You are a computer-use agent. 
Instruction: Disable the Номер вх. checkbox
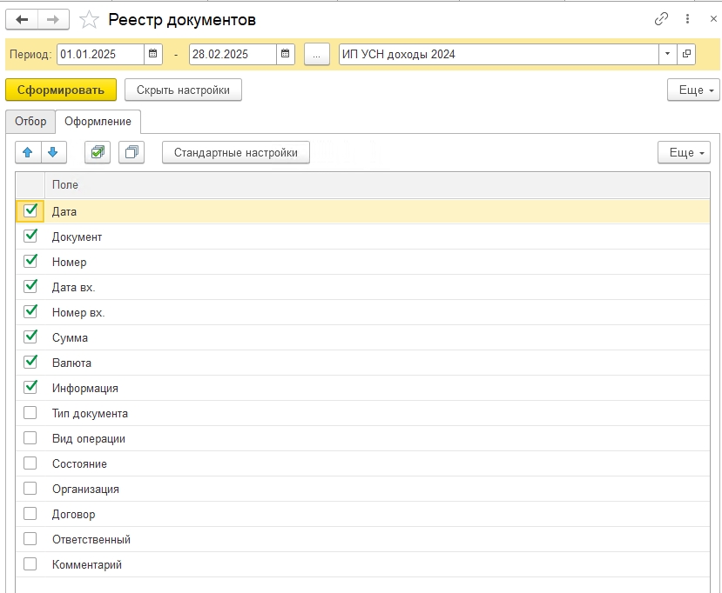30,312
